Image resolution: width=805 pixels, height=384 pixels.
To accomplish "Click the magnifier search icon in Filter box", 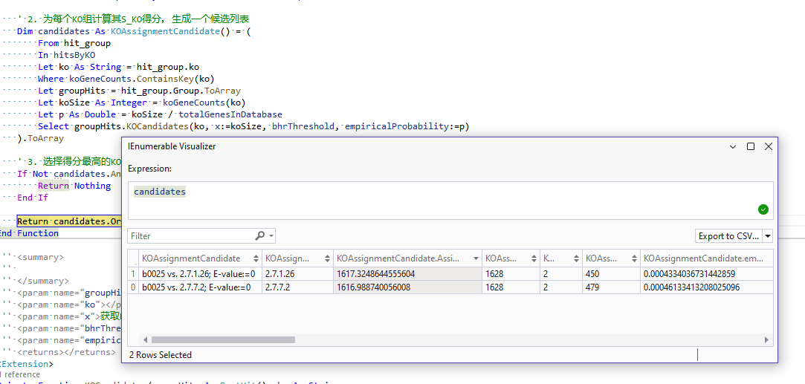I will 260,235.
